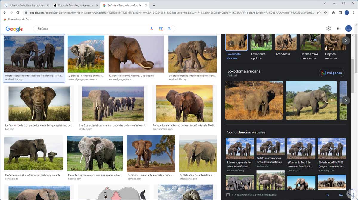Viewport: 358px width, 200px height.
Task: Open the kienyke.com elephant image
Action: pyautogui.click(x=95, y=153)
